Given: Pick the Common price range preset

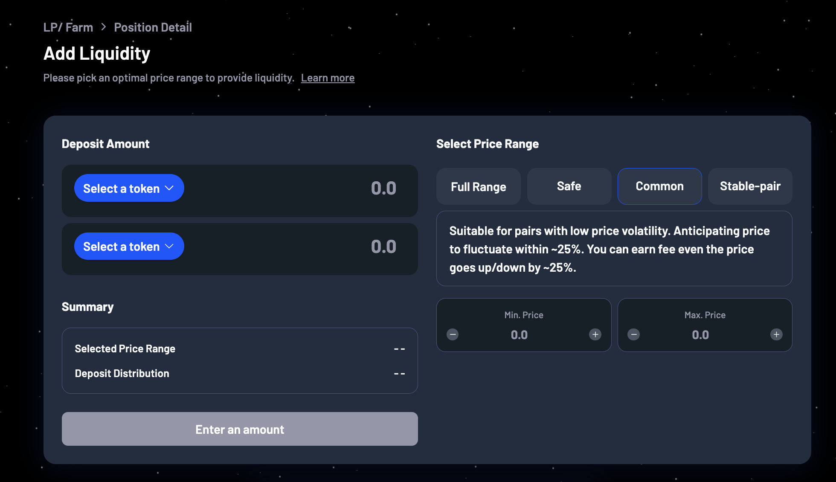Looking at the screenshot, I should coord(659,186).
